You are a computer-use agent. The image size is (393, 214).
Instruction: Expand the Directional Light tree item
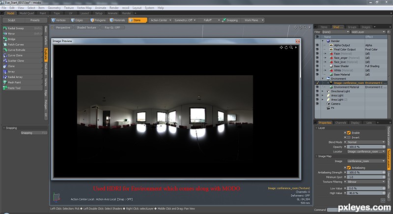pos(323,92)
